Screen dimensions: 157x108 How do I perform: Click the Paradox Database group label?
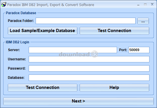(21, 13)
